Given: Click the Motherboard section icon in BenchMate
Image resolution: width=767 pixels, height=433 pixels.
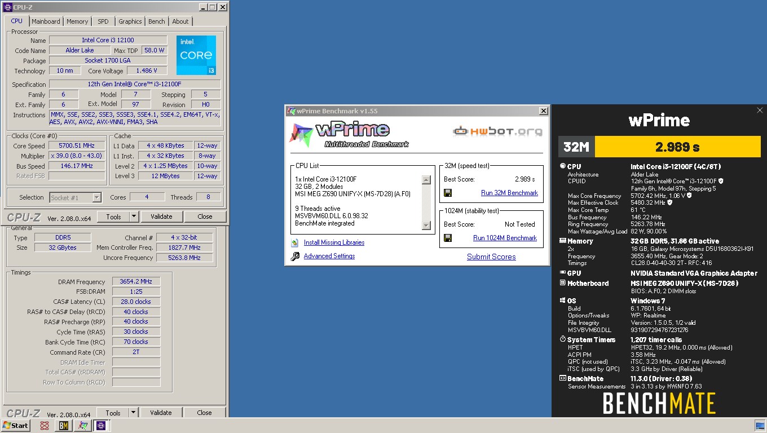Looking at the screenshot, I should tap(562, 283).
